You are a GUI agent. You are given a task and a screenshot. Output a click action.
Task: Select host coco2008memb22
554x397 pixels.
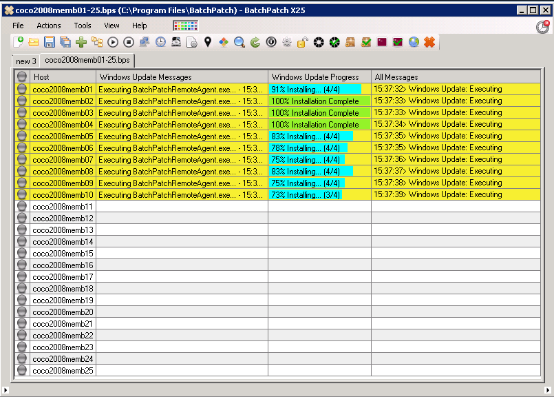point(63,335)
